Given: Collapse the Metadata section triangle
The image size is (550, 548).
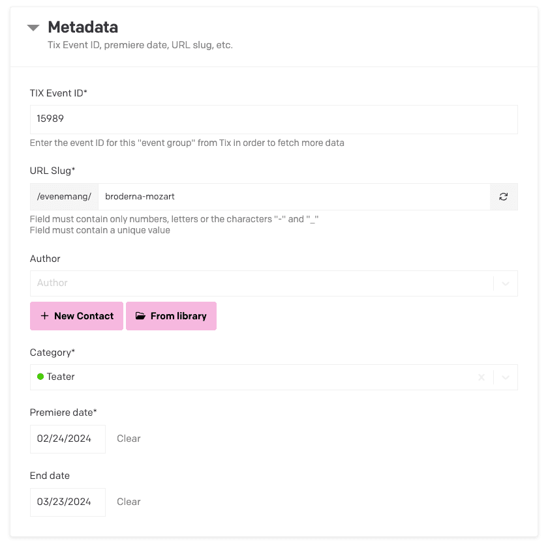Looking at the screenshot, I should click(x=33, y=28).
